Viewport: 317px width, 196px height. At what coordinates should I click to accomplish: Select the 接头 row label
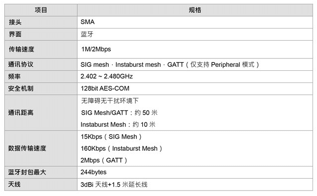(15, 22)
